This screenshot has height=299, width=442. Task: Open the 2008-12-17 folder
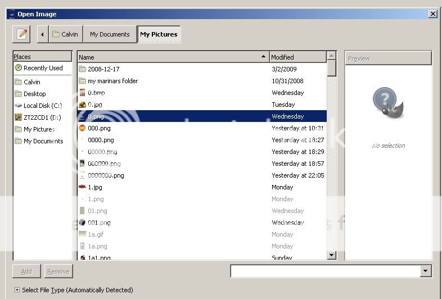[x=103, y=69]
